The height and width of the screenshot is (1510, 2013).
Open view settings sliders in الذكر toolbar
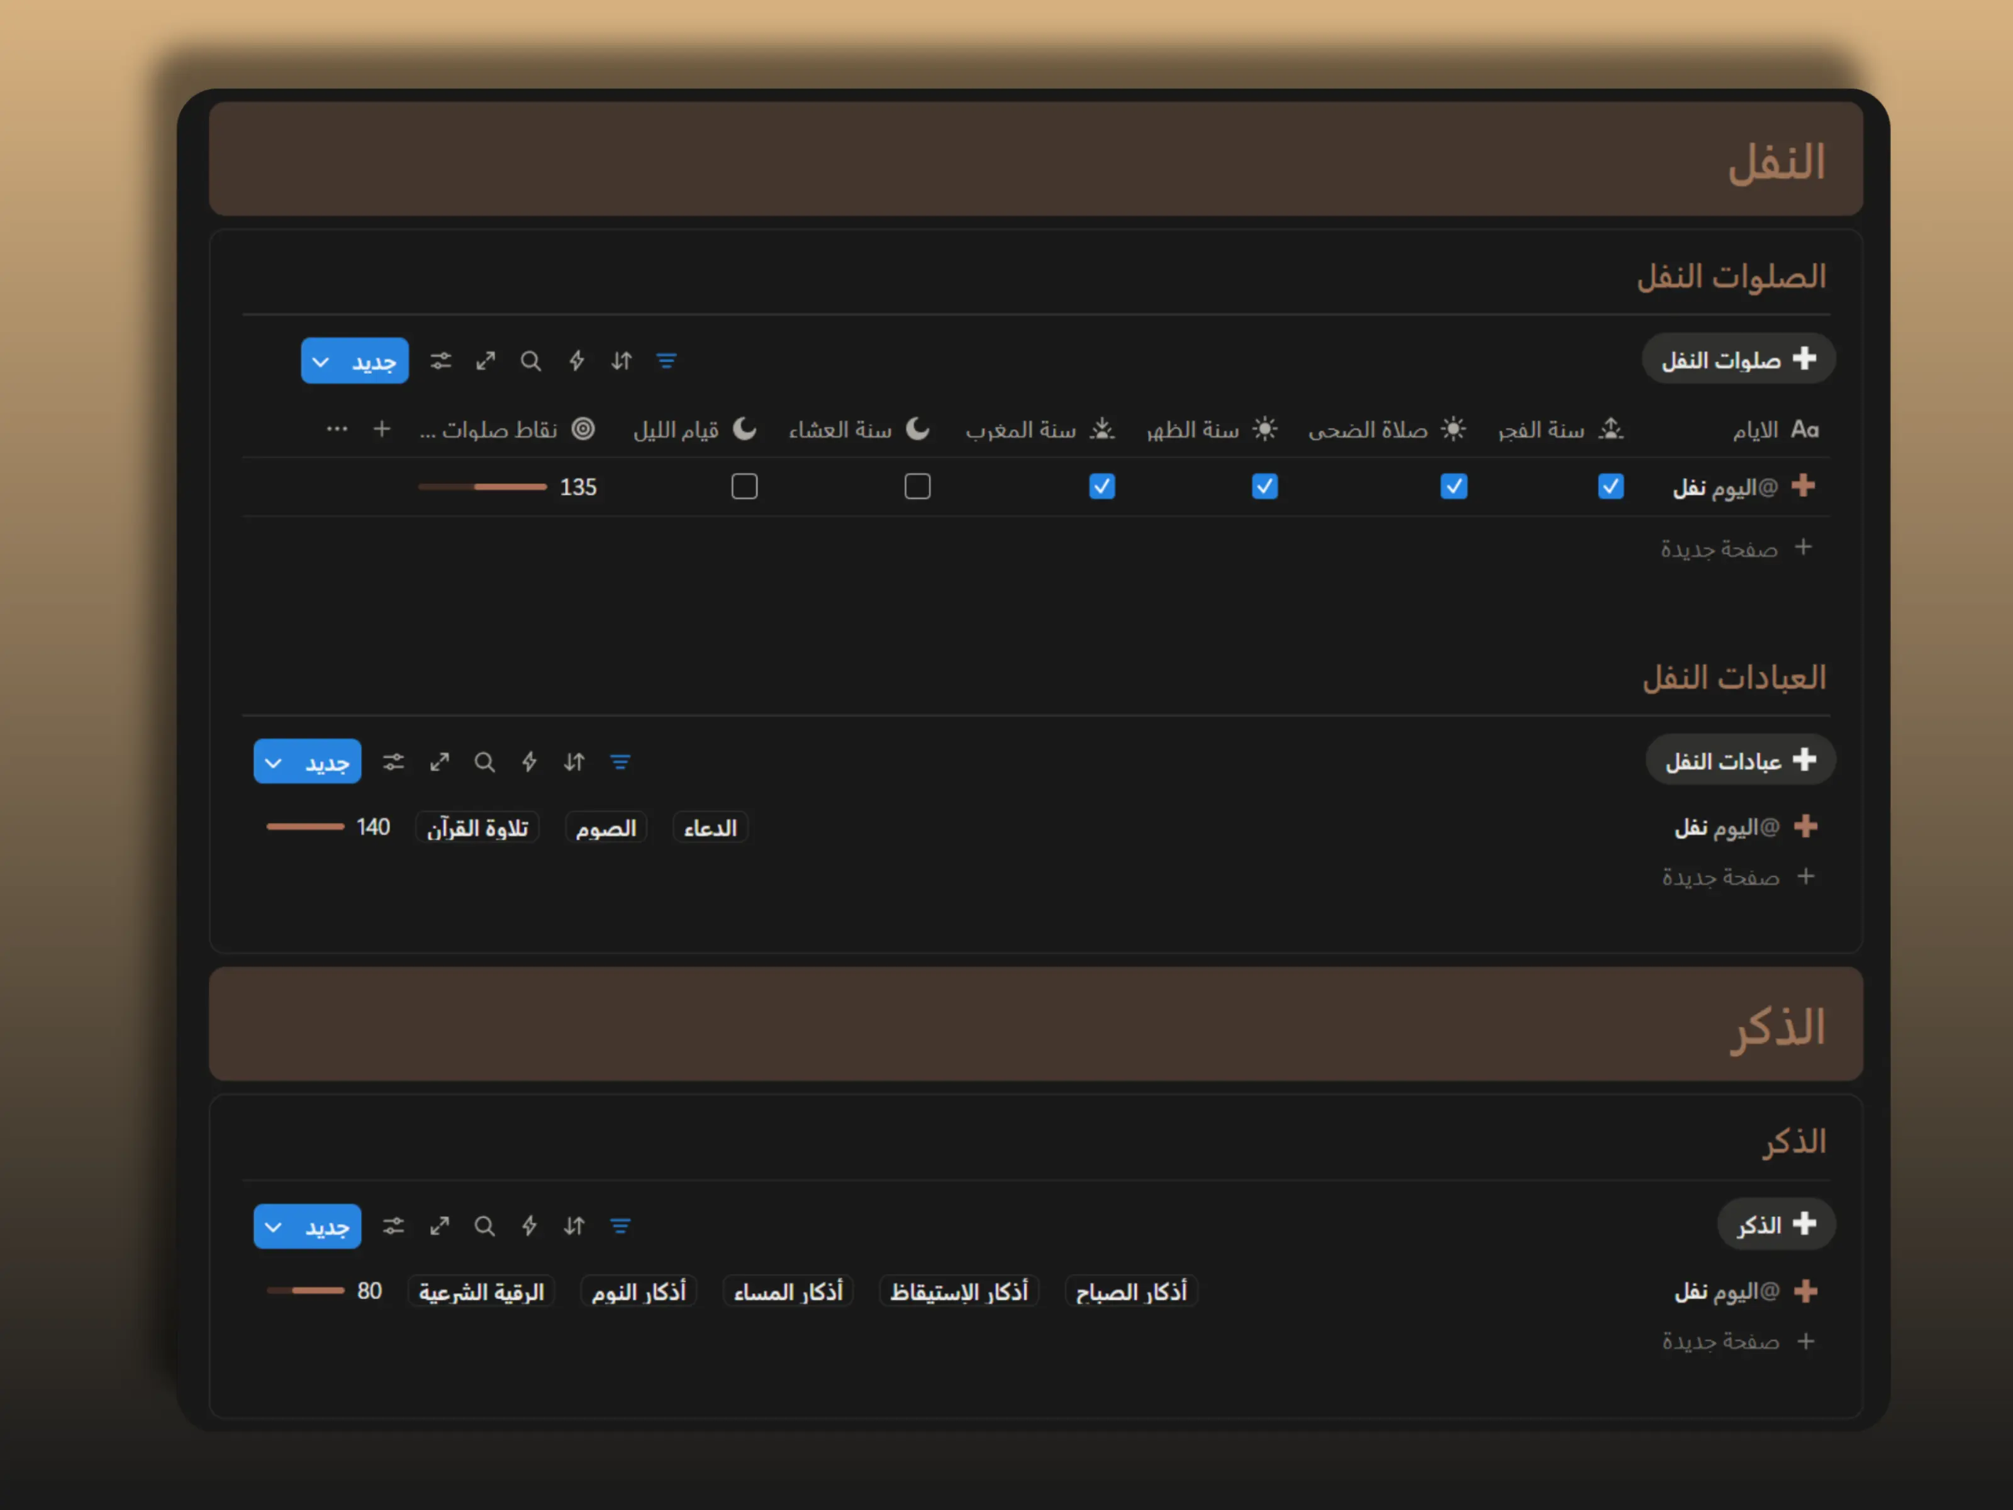click(x=393, y=1226)
